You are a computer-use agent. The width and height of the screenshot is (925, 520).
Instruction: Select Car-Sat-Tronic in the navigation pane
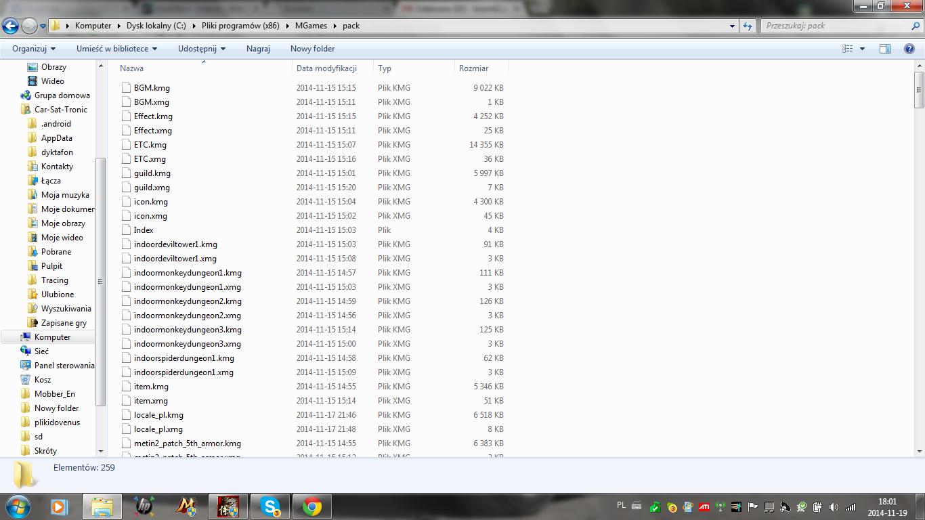coord(61,110)
